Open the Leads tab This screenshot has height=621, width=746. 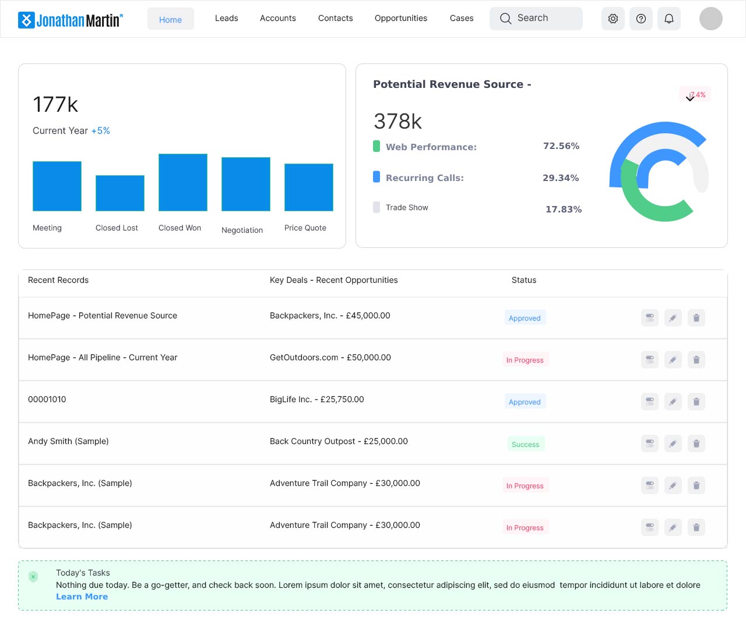[x=226, y=19]
